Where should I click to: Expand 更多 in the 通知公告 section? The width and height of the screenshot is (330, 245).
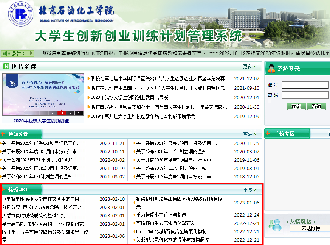pos(249,134)
